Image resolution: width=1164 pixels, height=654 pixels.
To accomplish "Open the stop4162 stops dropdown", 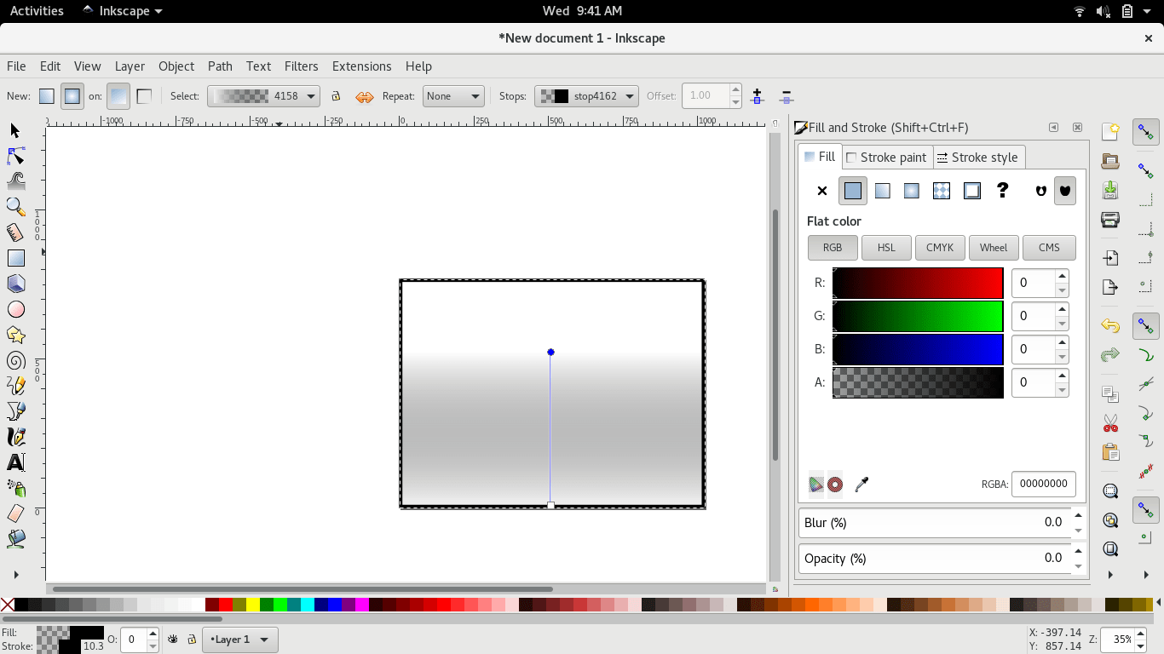I will click(586, 95).
